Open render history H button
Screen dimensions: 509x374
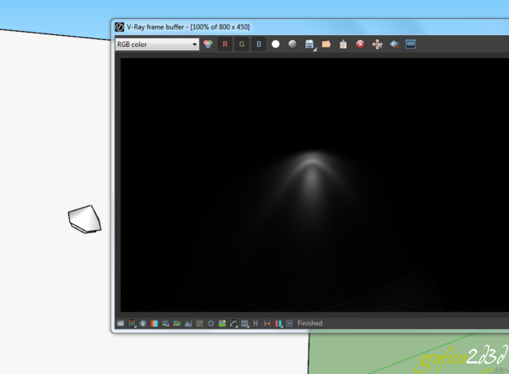click(255, 323)
